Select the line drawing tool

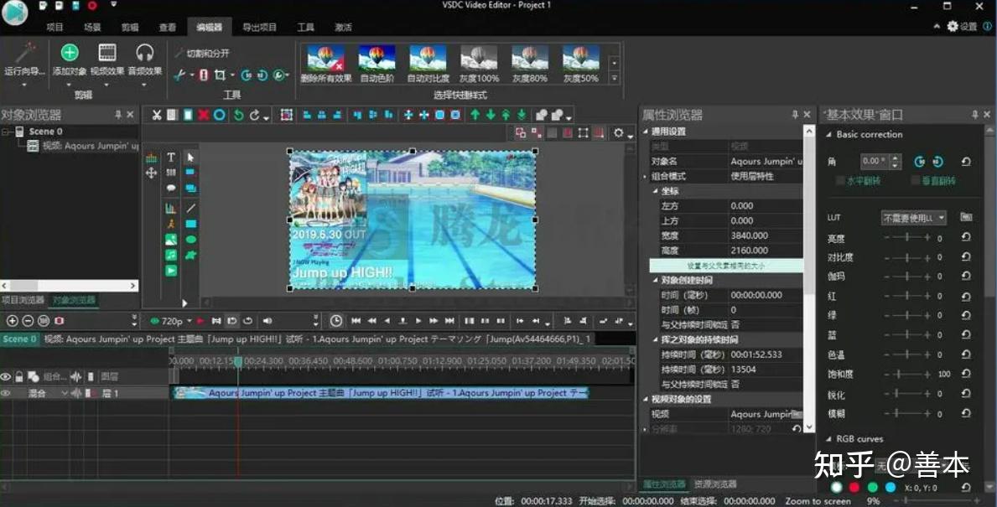(x=190, y=208)
